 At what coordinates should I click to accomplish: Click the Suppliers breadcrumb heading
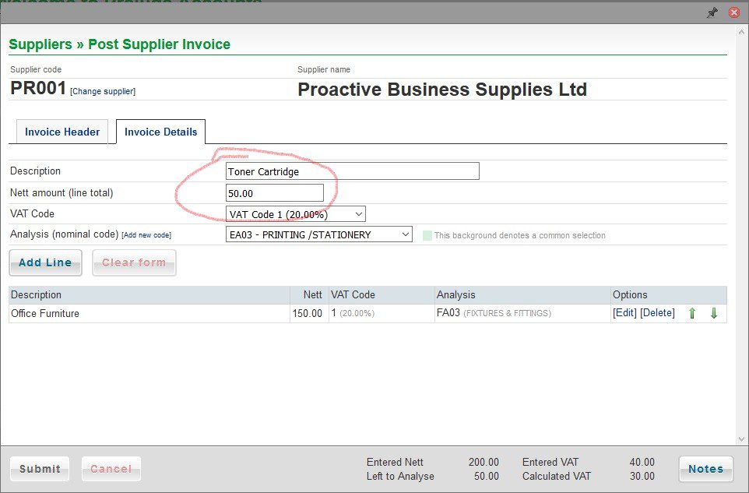[x=40, y=44]
